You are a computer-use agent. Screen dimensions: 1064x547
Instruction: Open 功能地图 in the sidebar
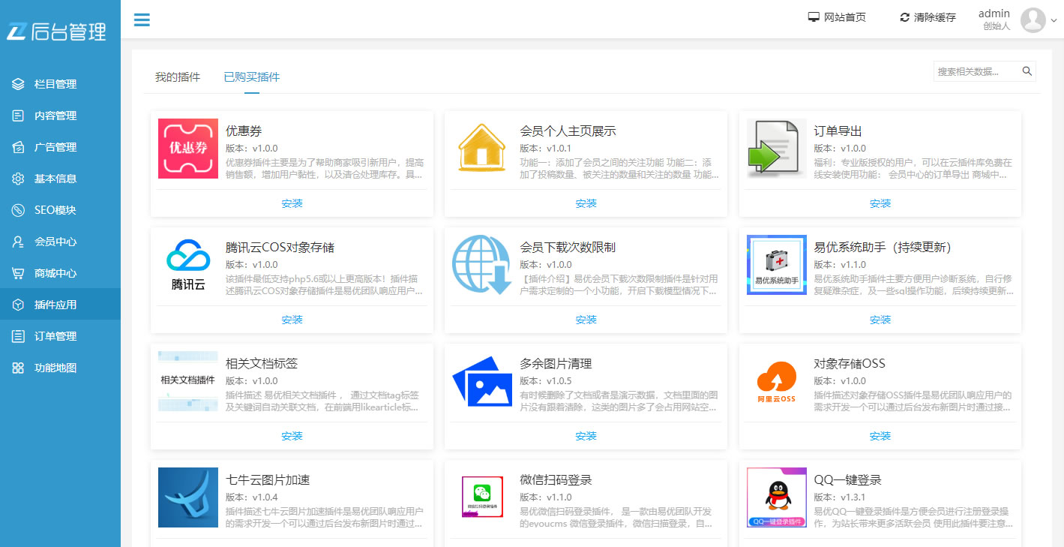(60, 368)
